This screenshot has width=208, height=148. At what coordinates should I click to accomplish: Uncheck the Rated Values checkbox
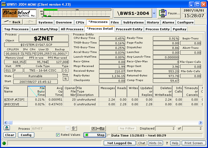coord(58,135)
